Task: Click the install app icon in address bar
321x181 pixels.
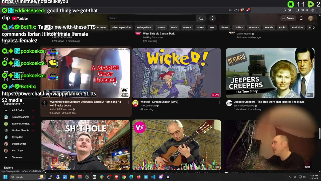Action: [230, 10]
